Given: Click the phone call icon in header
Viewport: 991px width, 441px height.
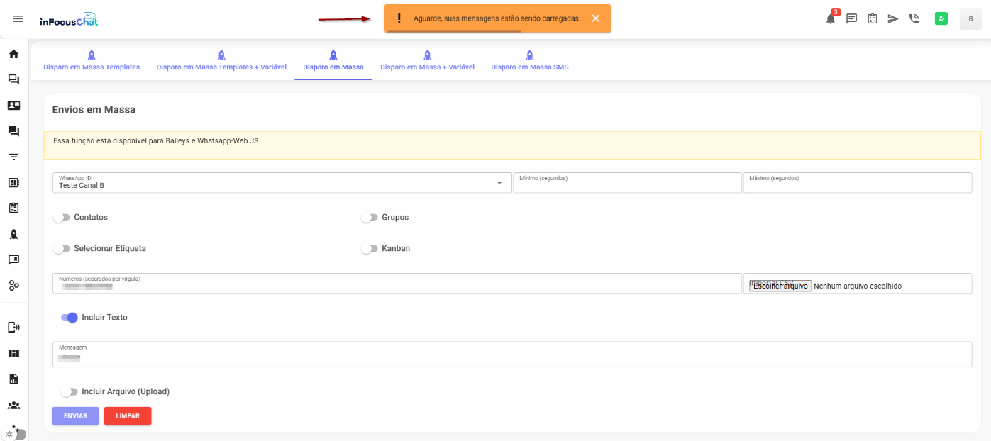Looking at the screenshot, I should pos(914,19).
